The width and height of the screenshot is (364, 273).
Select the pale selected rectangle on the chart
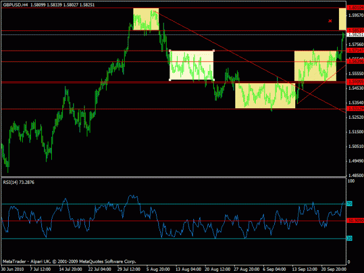point(192,65)
